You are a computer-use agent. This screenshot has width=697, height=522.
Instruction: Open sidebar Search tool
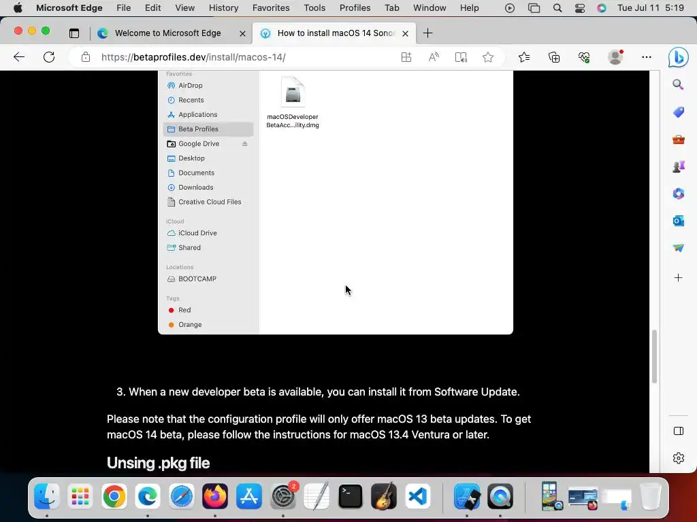pyautogui.click(x=678, y=84)
